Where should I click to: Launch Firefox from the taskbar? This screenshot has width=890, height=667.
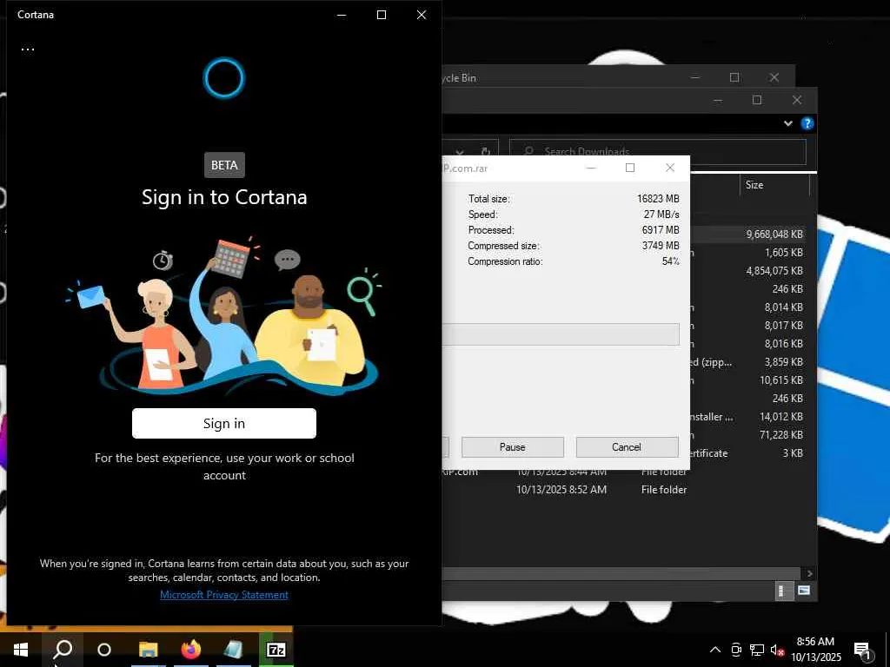click(x=190, y=650)
